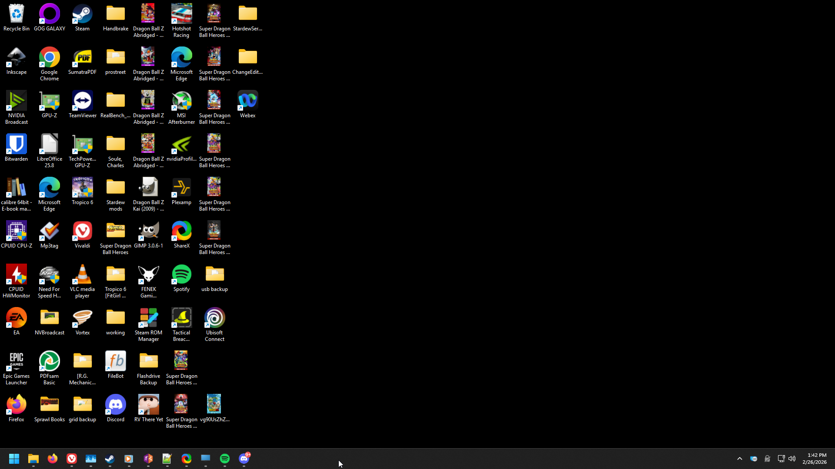
Task: Select the Tactical Breac... shortcut
Action: [181, 325]
